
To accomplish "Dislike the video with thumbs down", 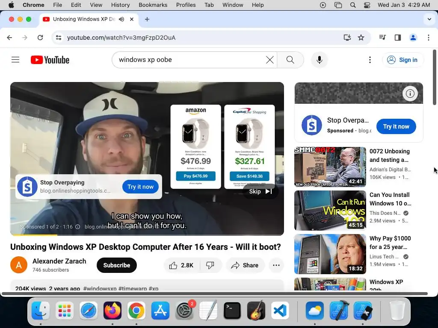I will coord(210,265).
